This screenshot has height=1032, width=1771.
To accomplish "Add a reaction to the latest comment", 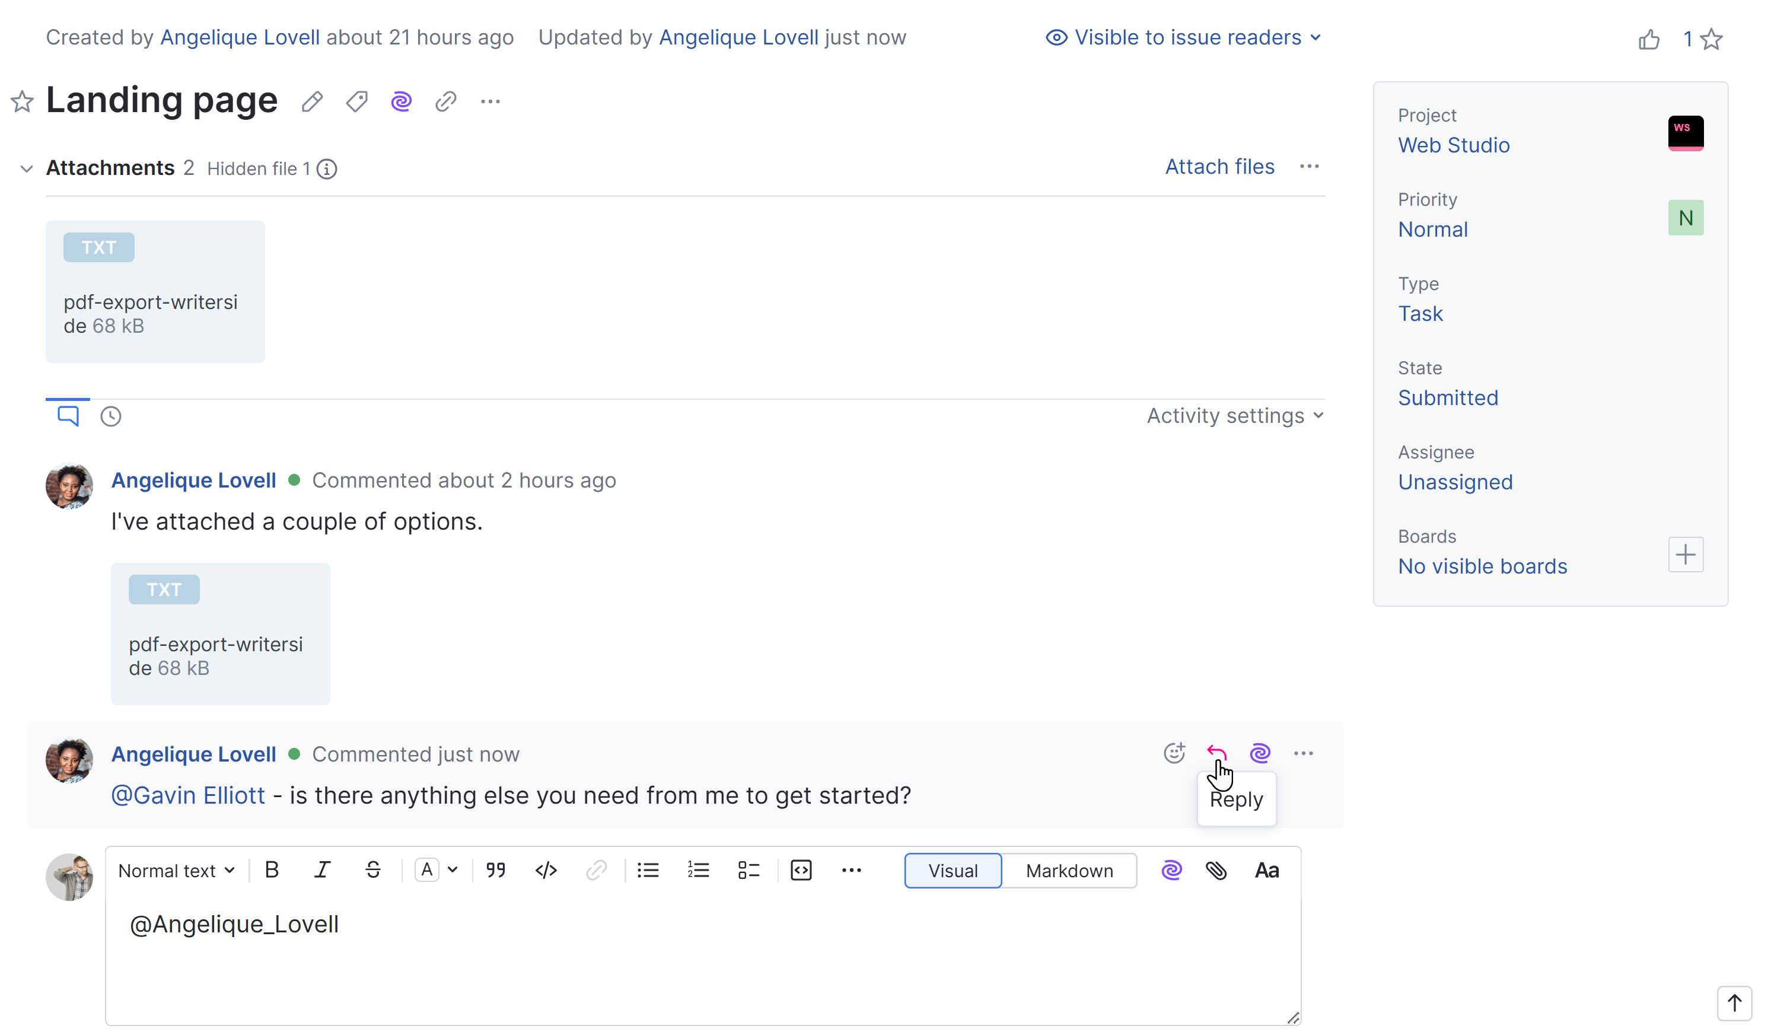I will point(1174,753).
